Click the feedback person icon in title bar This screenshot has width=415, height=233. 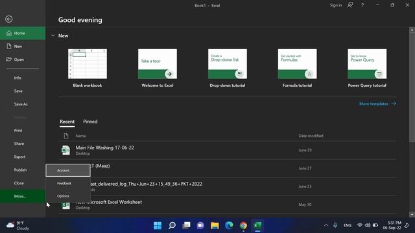coord(350,5)
